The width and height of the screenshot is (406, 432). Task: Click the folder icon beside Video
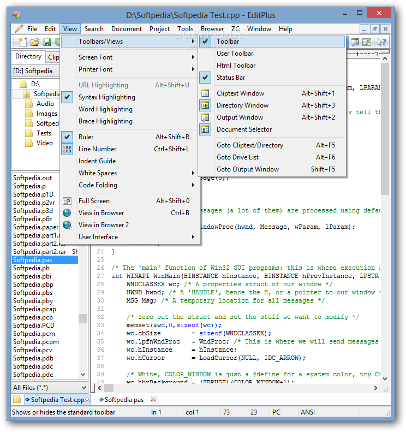29,143
